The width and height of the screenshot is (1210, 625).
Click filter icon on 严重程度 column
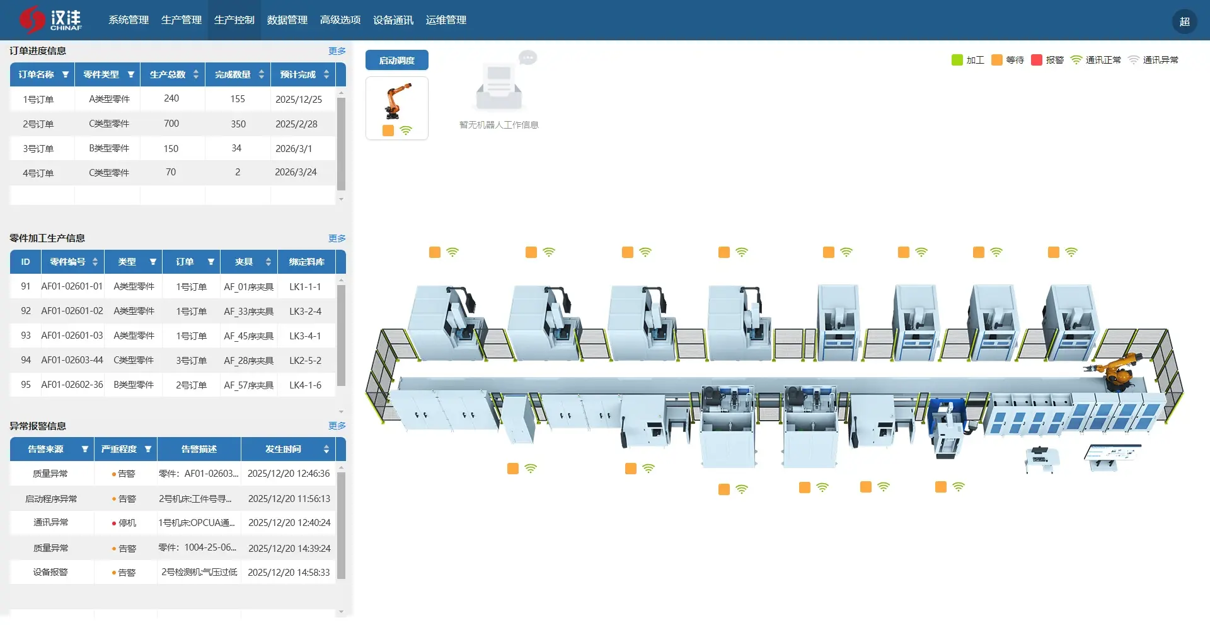[148, 449]
